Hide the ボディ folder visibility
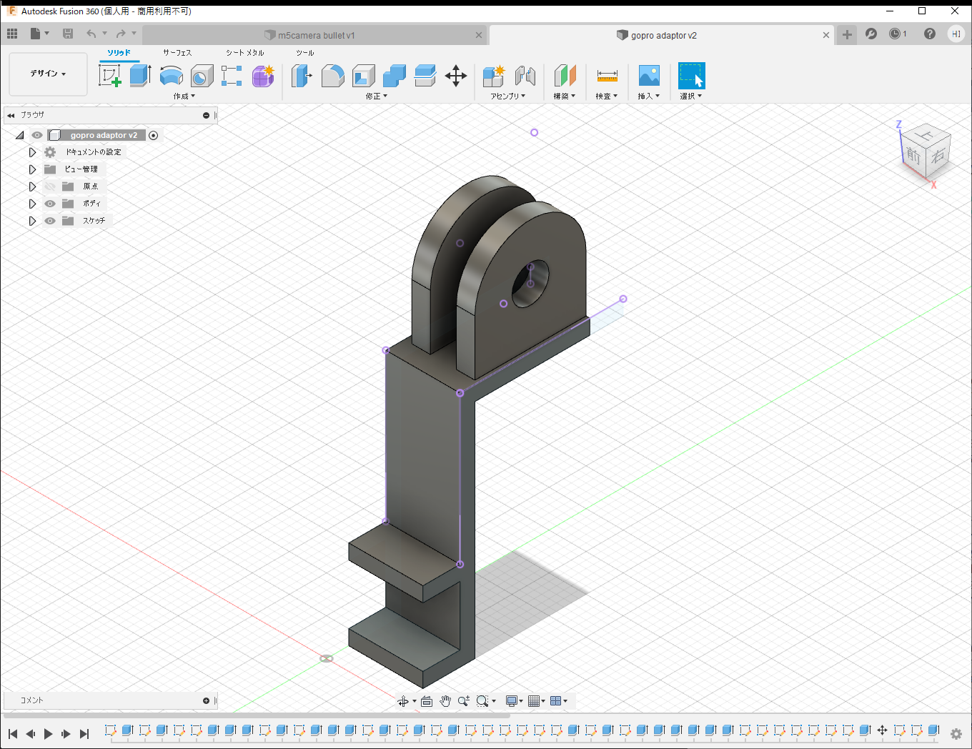This screenshot has width=972, height=749. 50,204
